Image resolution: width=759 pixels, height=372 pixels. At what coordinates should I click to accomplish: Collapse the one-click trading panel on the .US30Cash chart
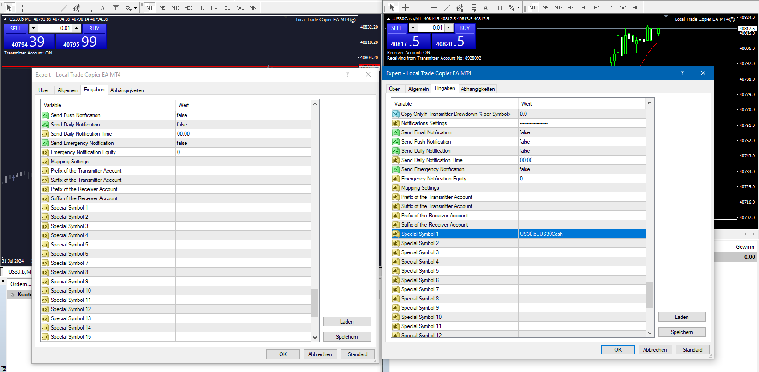pos(388,19)
